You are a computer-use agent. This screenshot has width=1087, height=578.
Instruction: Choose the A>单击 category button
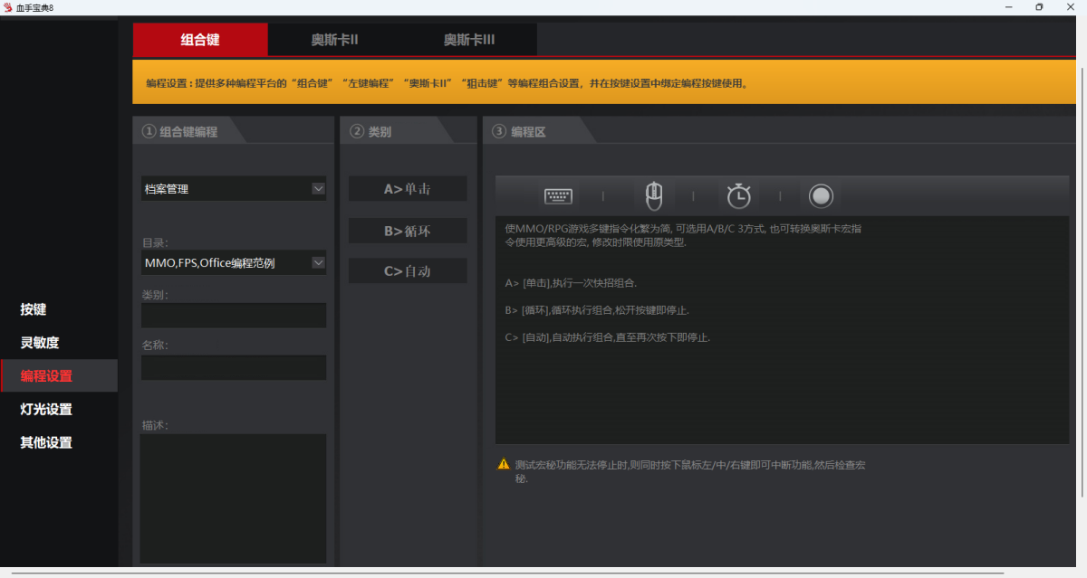(408, 189)
